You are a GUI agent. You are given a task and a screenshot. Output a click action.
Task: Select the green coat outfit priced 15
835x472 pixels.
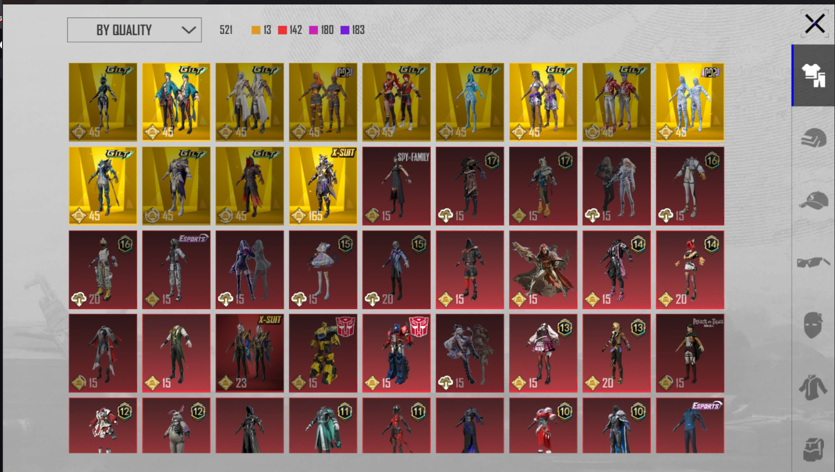point(176,354)
